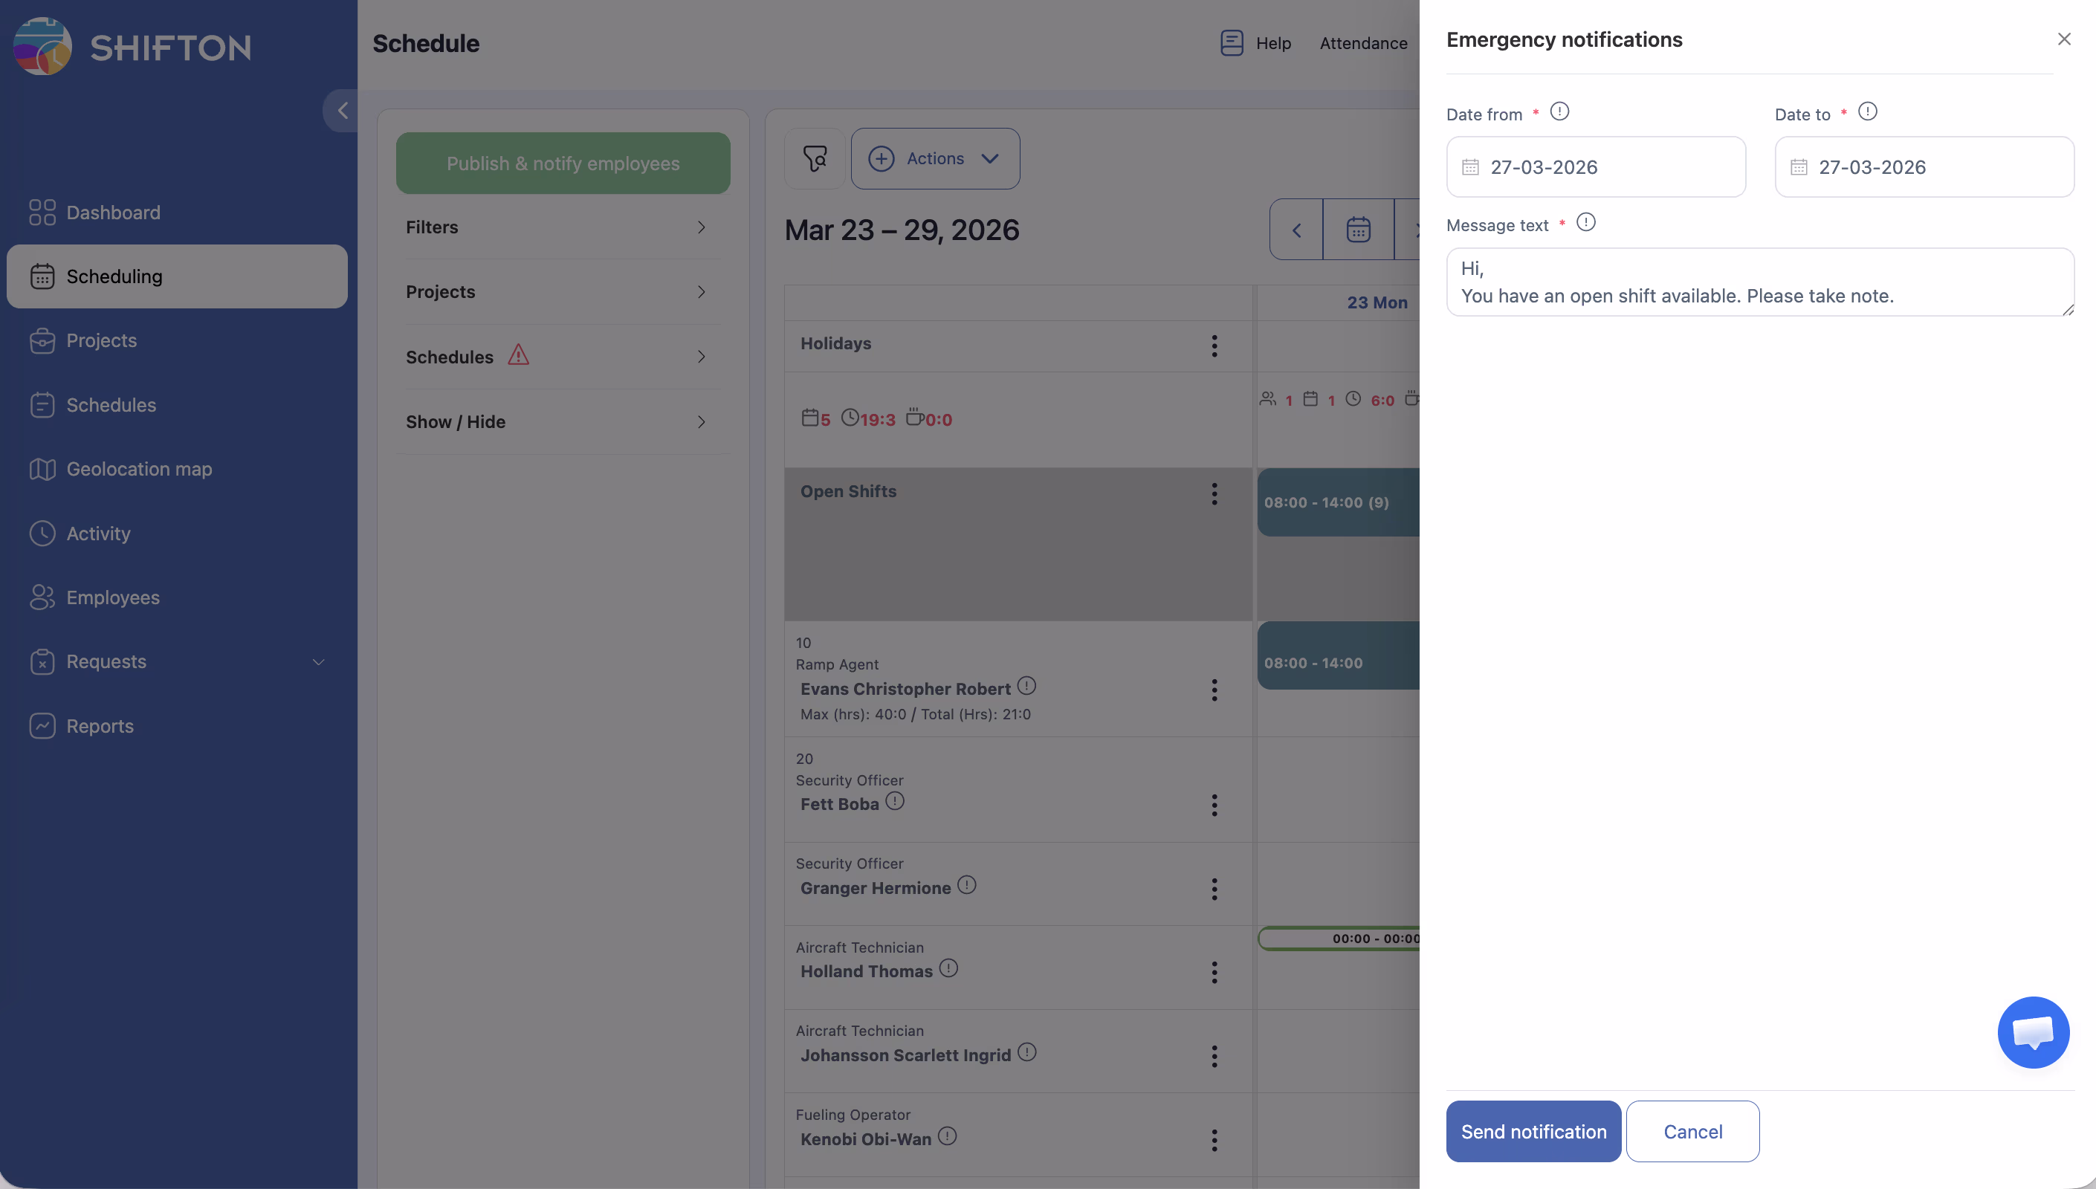The height and width of the screenshot is (1189, 2096).
Task: Open the calendar date picker icon
Action: 1358,230
